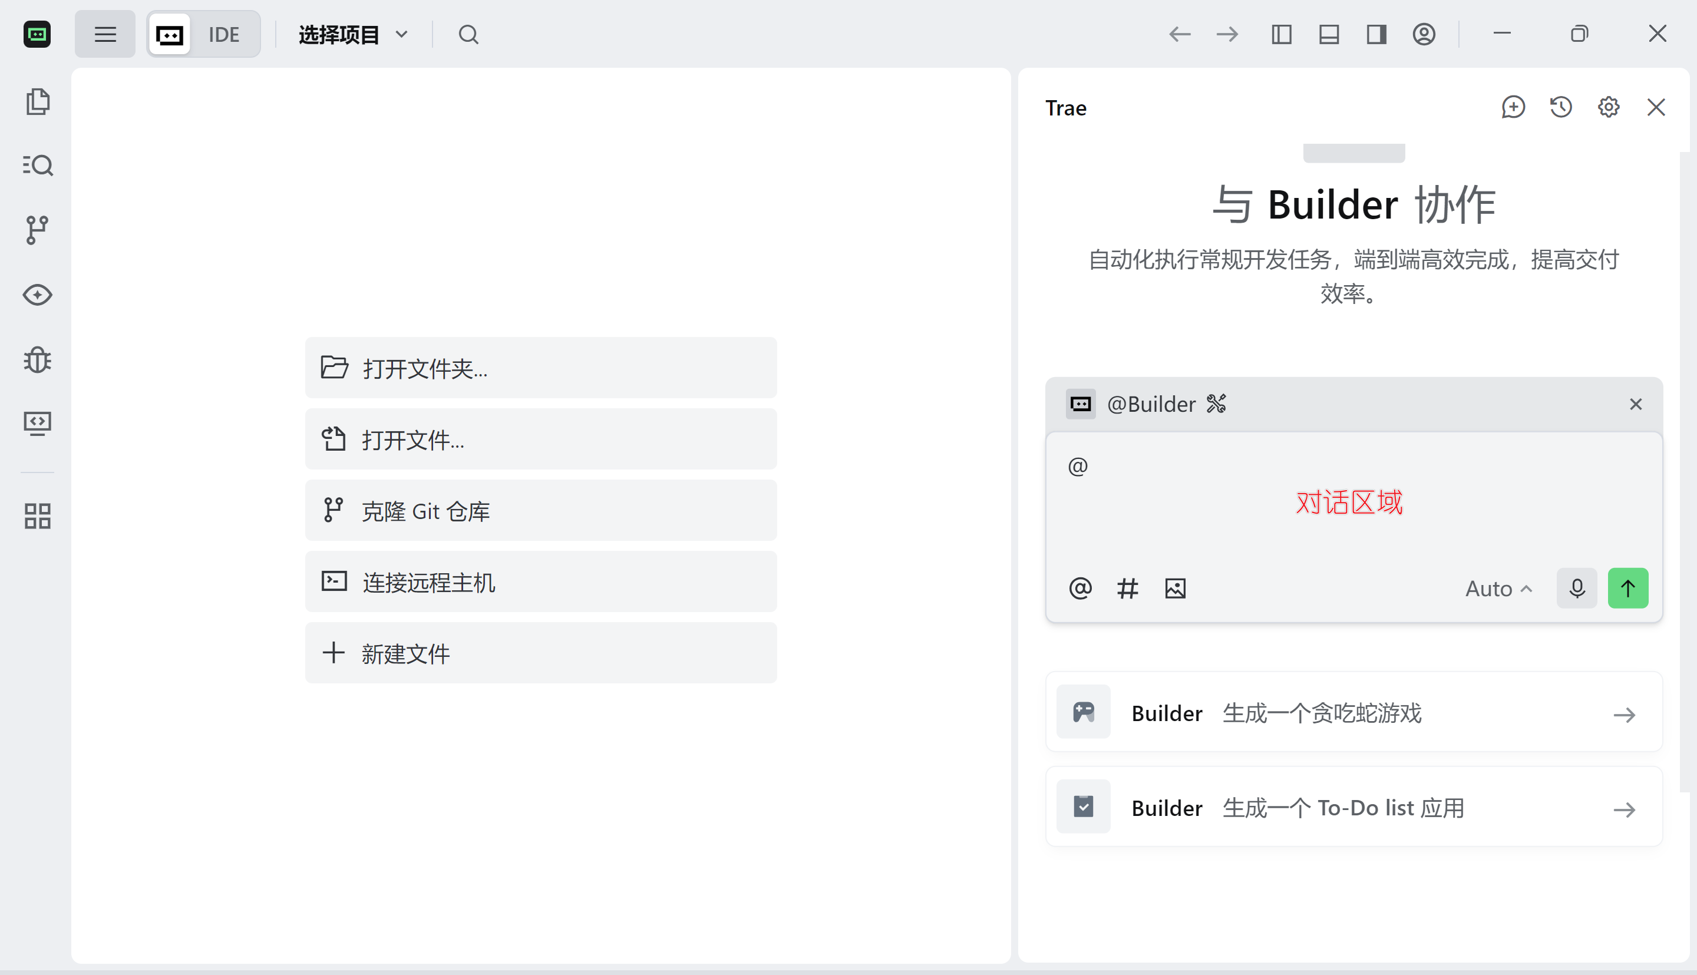Open the 选择项目 project dropdown
This screenshot has width=1697, height=975.
click(353, 34)
